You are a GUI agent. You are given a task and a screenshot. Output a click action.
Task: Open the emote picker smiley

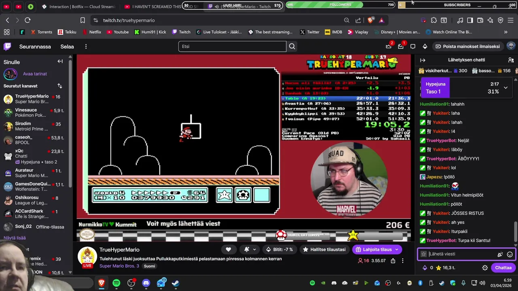pos(510,254)
